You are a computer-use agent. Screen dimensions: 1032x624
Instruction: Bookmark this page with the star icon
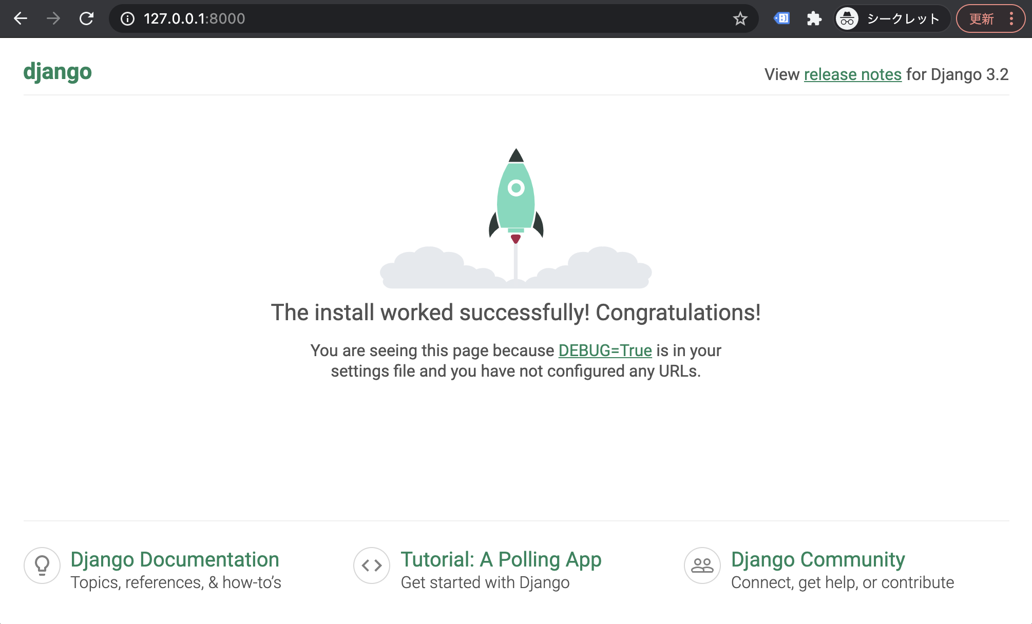pos(740,19)
